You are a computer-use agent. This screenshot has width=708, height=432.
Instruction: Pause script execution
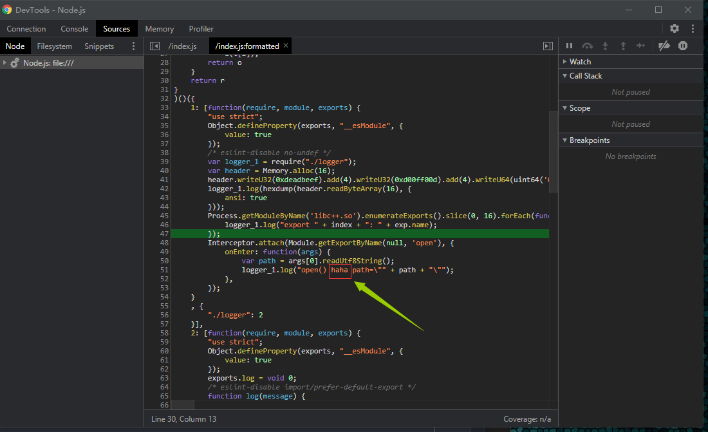click(x=569, y=46)
